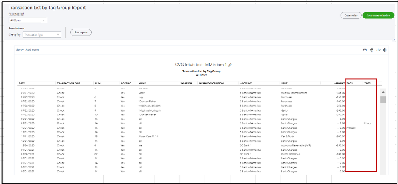Open report settings gear icon
This screenshot has height=184, width=398.
pyautogui.click(x=384, y=50)
